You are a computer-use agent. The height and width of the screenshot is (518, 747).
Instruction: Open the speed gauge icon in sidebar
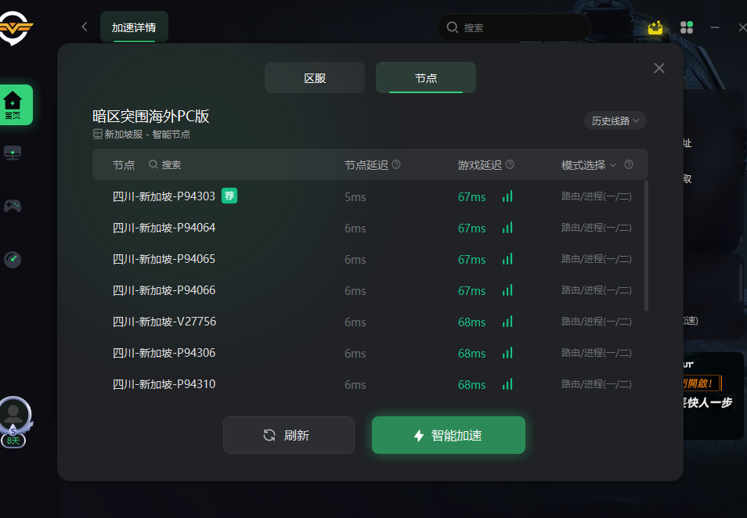[x=13, y=260]
